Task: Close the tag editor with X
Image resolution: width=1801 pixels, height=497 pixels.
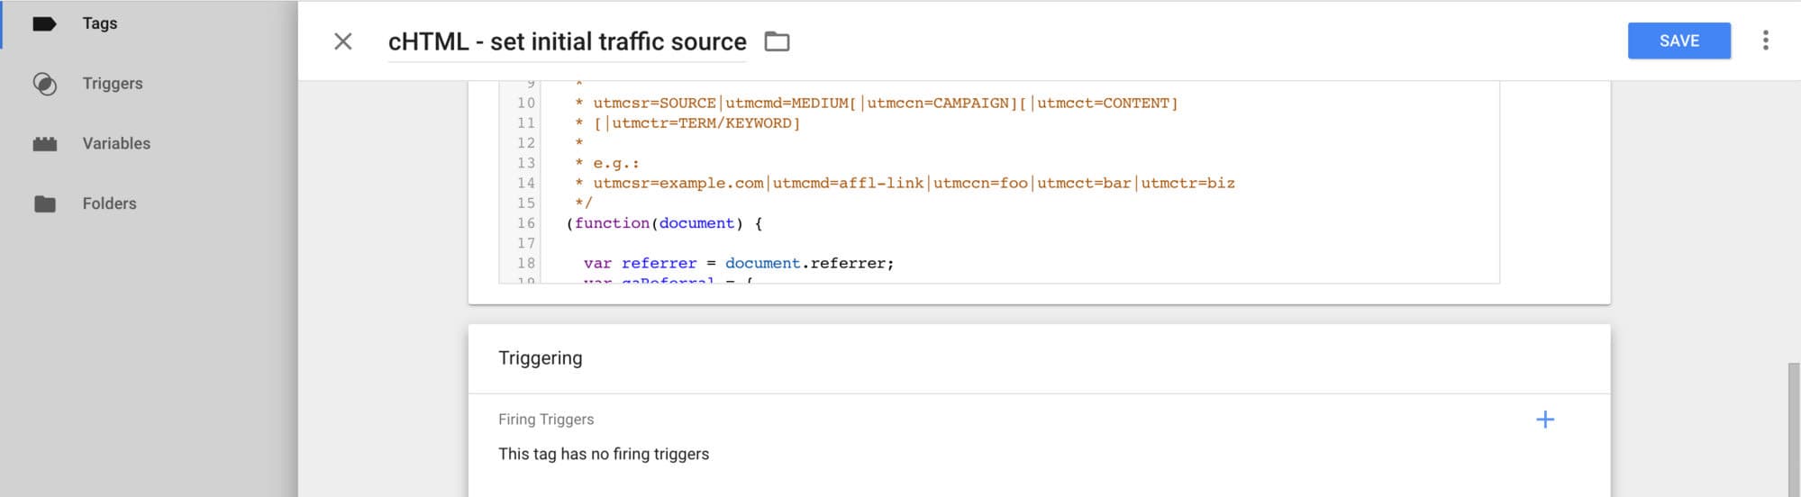Action: click(343, 41)
